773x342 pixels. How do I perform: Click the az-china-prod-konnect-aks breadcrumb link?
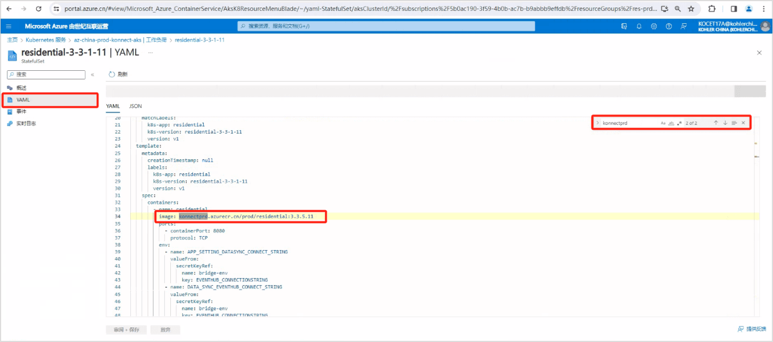pos(121,40)
